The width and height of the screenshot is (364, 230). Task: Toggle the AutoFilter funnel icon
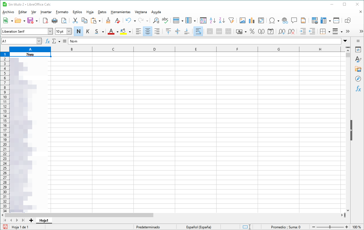click(231, 20)
